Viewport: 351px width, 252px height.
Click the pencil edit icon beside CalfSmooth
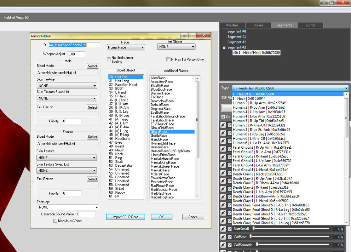[223, 245]
